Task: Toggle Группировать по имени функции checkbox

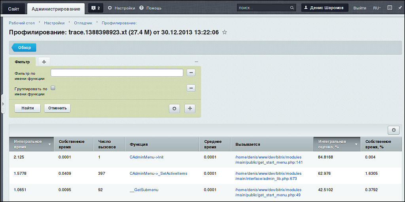Action: 53,88
